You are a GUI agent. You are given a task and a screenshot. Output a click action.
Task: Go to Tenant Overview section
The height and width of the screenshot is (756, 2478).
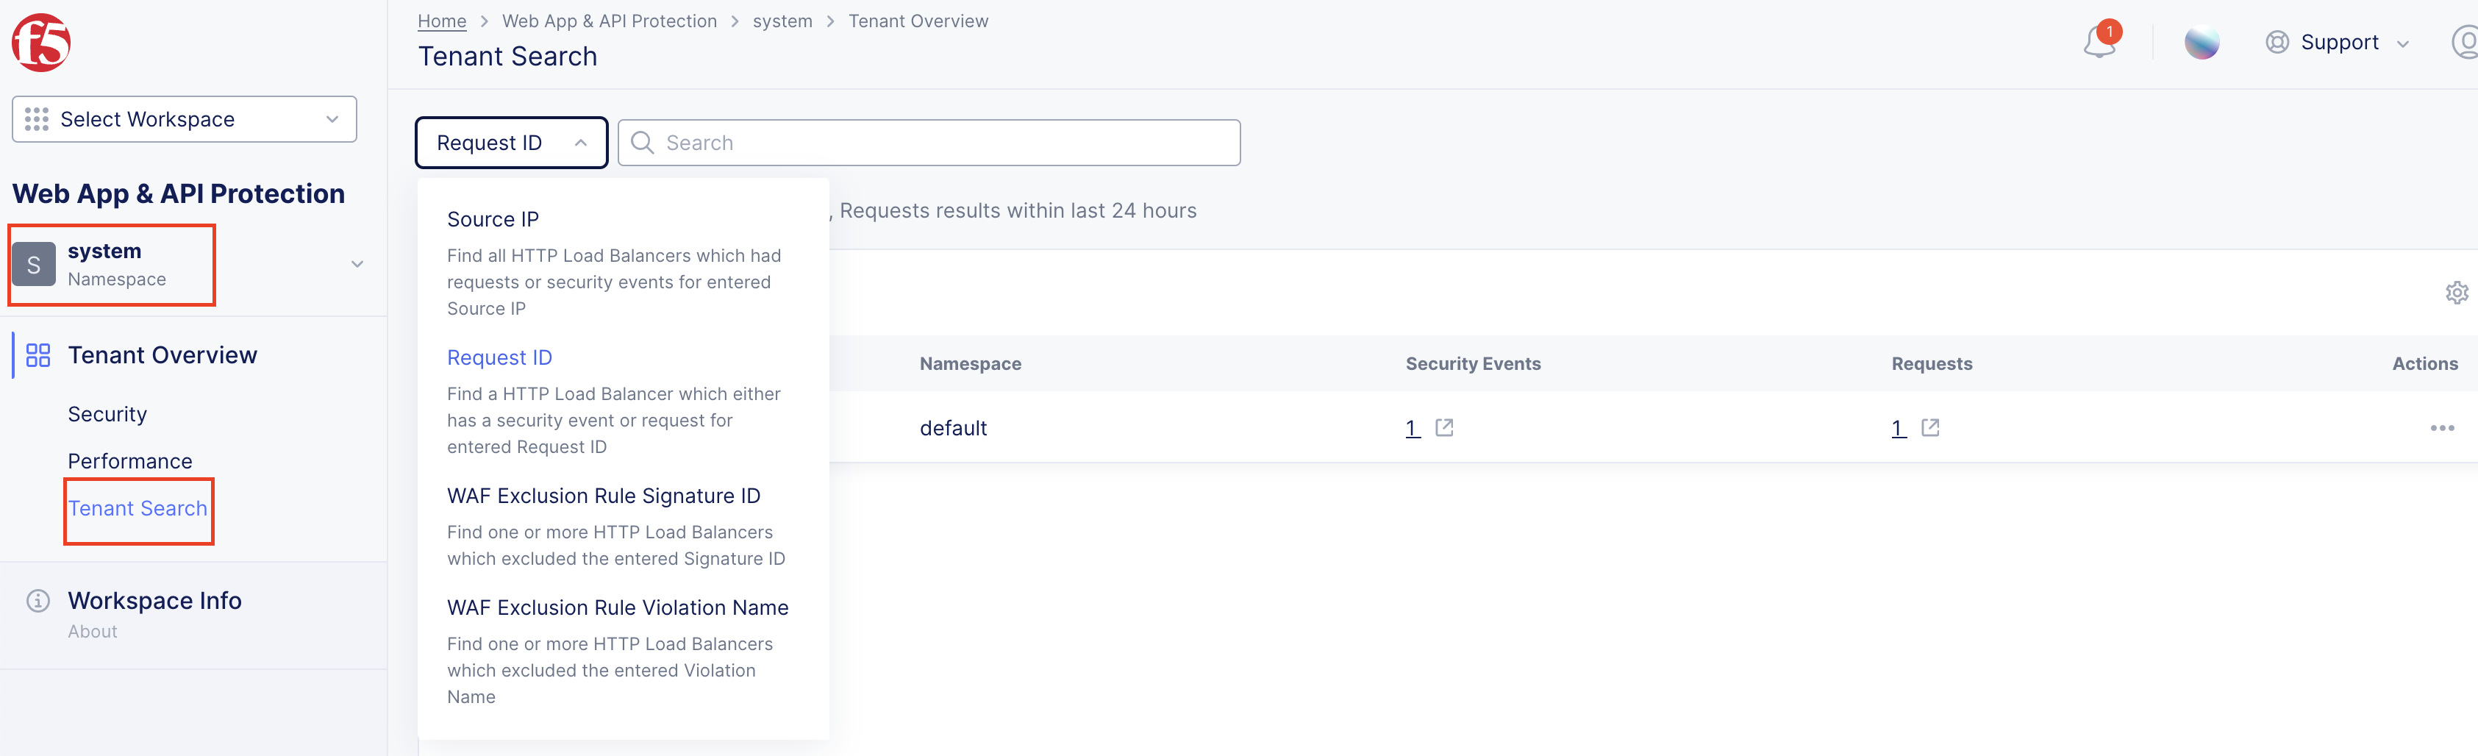click(163, 355)
